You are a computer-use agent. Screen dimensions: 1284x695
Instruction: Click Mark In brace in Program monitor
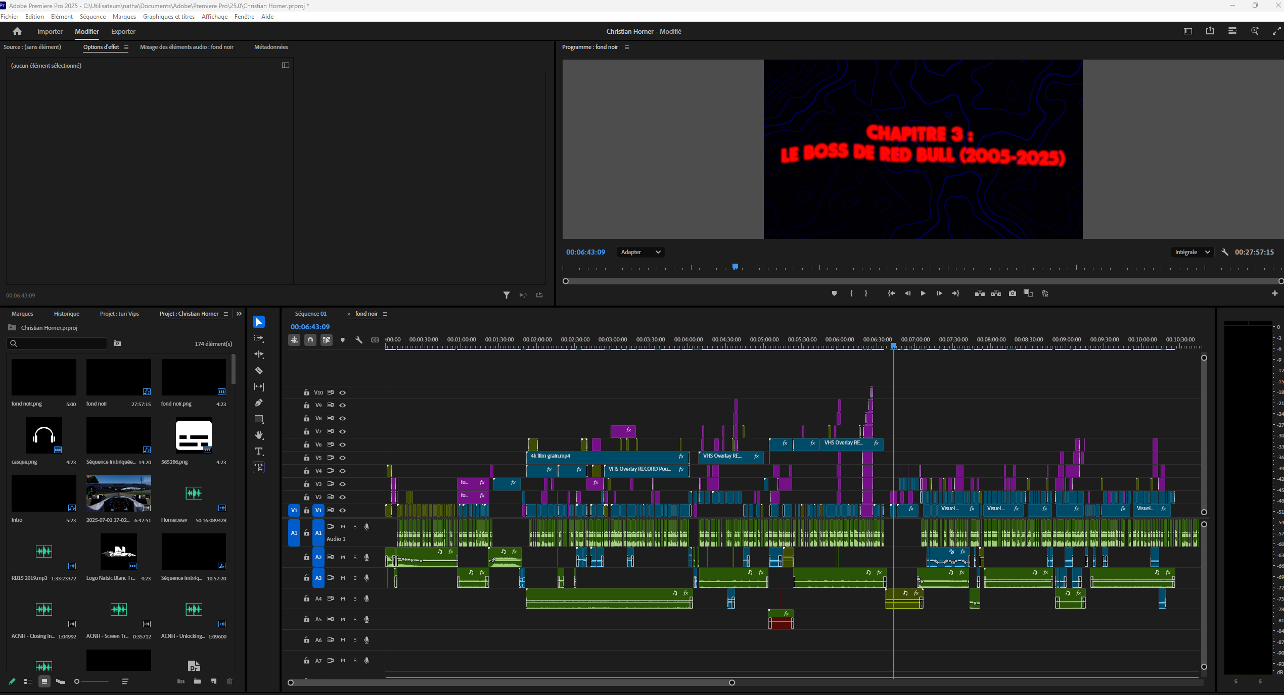(852, 293)
